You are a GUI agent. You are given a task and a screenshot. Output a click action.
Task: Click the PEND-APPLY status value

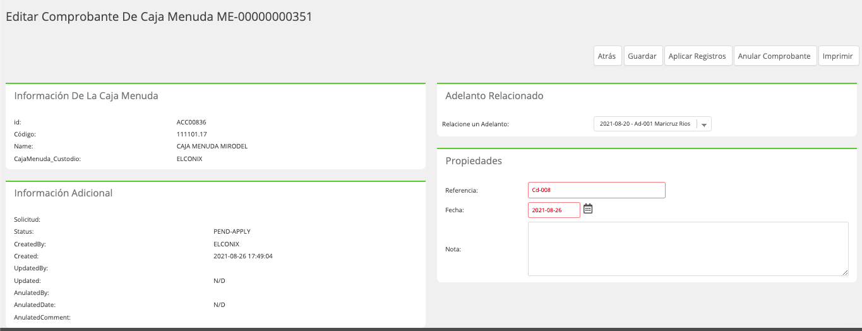pos(232,231)
